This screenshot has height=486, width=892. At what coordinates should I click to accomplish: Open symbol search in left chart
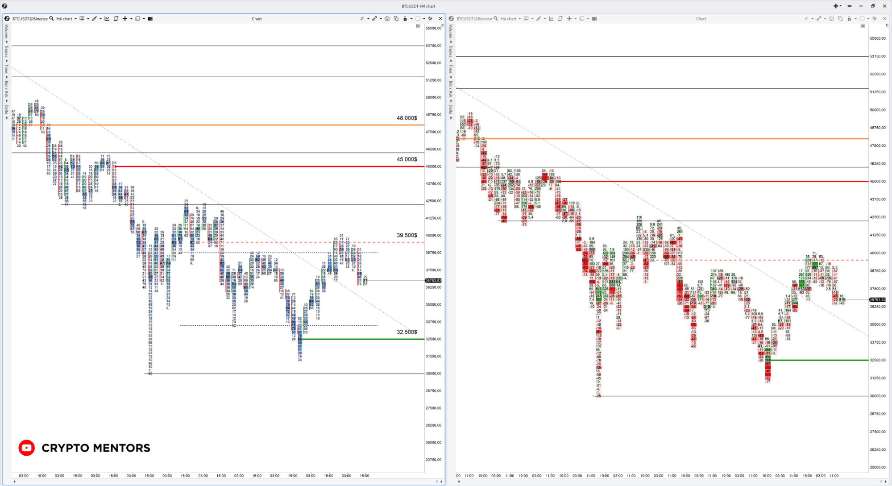pyautogui.click(x=52, y=19)
